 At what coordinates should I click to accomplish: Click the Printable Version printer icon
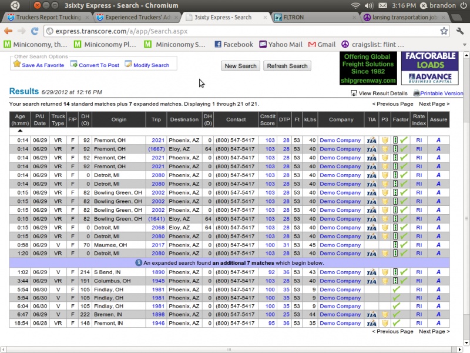point(416,93)
